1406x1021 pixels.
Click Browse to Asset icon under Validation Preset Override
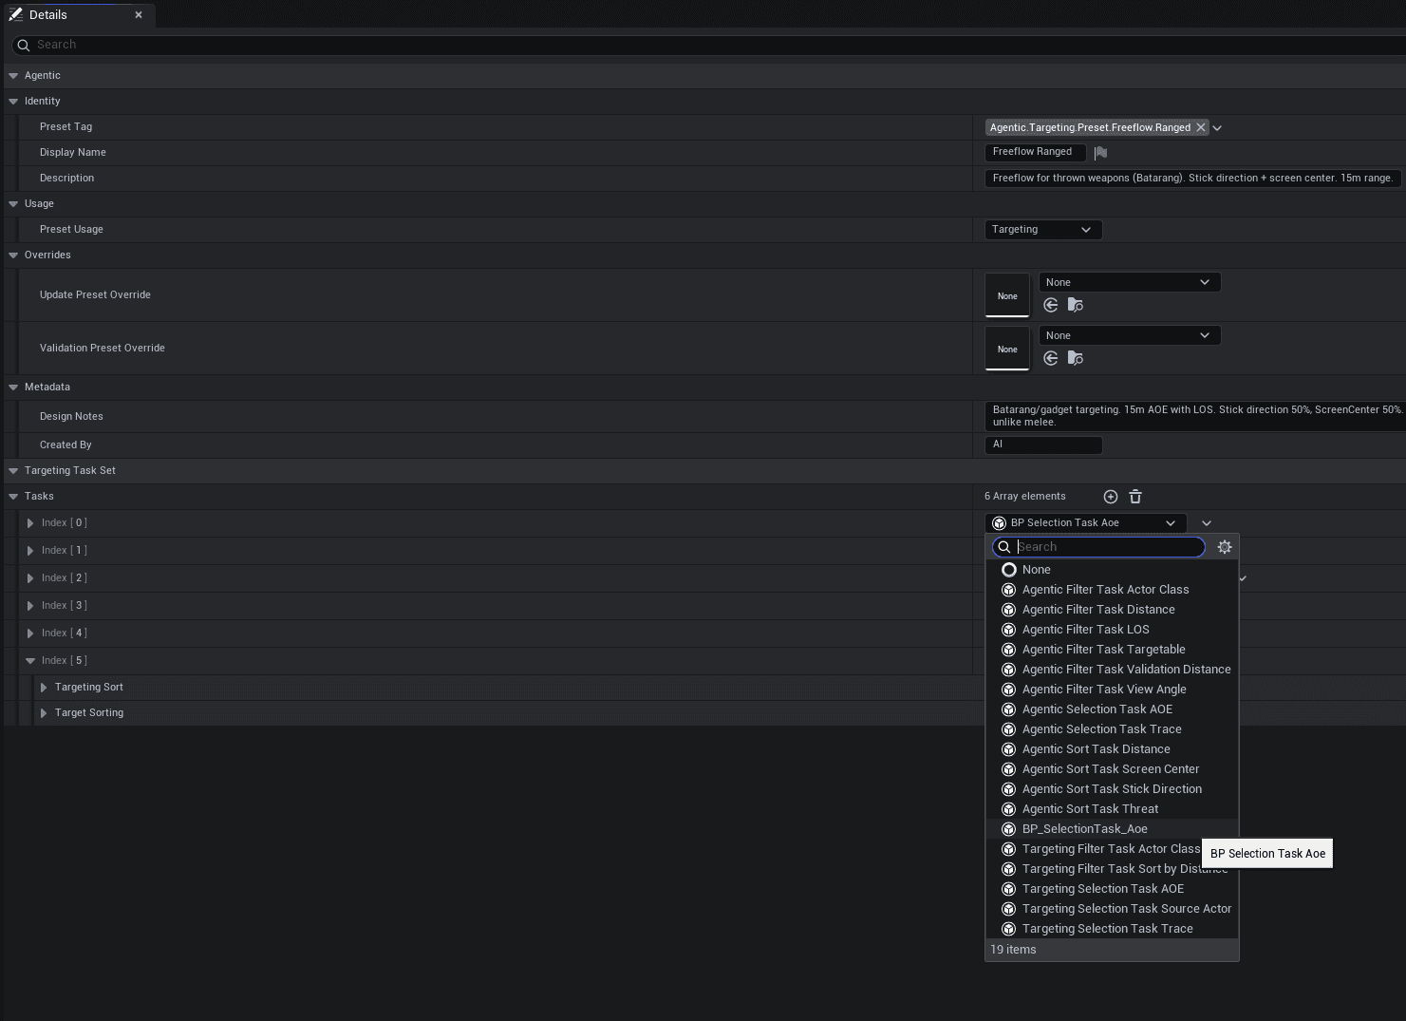pyautogui.click(x=1075, y=358)
